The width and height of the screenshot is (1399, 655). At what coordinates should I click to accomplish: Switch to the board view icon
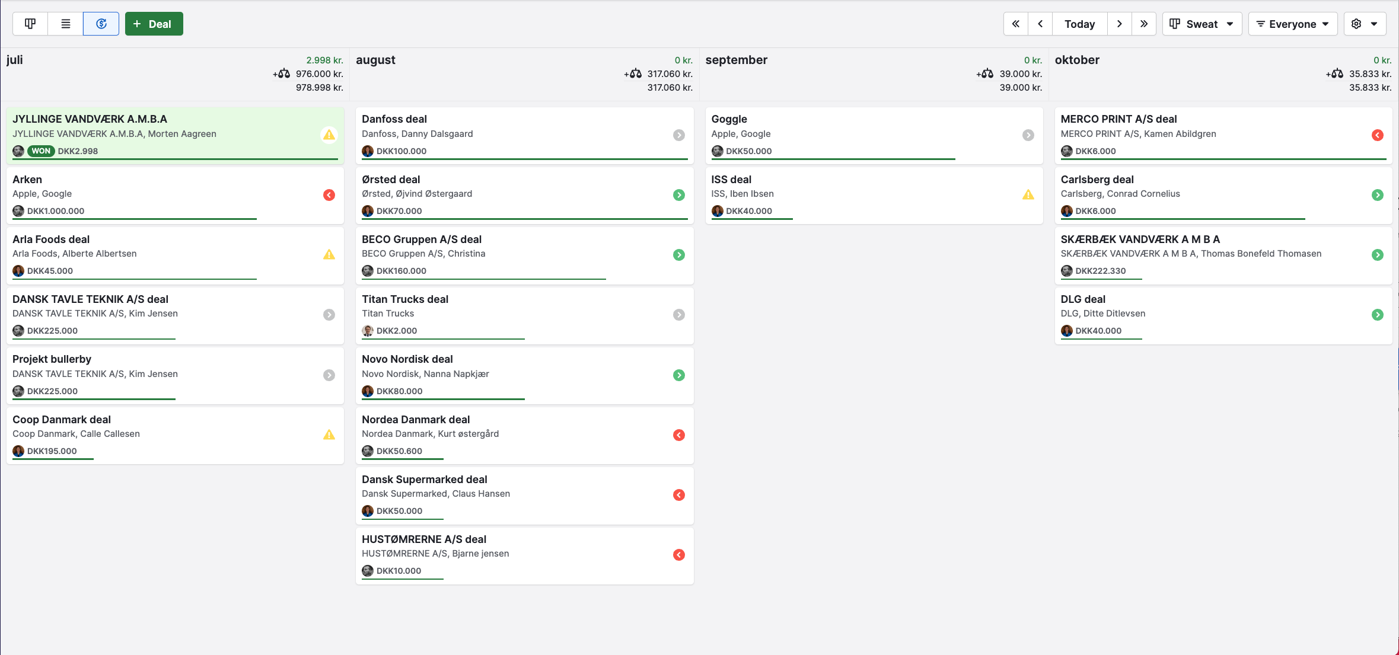click(30, 24)
